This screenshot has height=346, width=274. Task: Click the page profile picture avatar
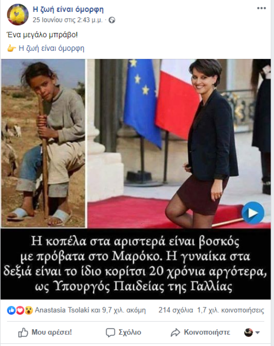click(18, 15)
